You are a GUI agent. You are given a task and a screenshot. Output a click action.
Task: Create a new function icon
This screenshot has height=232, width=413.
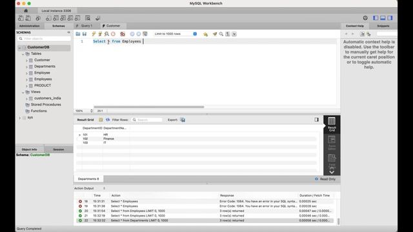click(77, 18)
